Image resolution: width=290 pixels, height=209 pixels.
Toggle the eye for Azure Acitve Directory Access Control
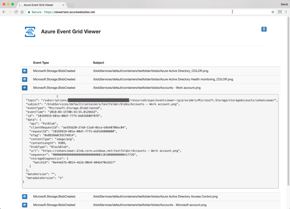(24, 196)
